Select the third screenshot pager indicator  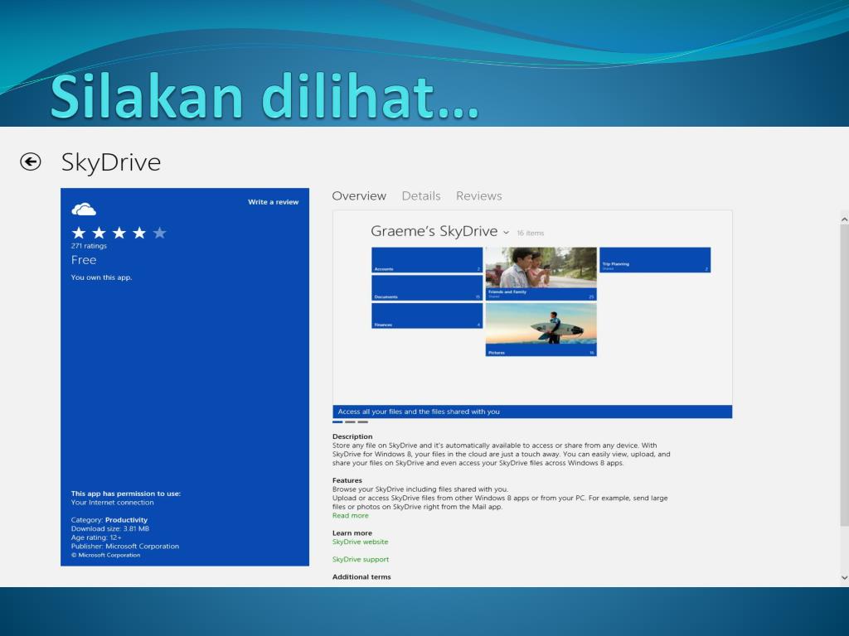[363, 422]
